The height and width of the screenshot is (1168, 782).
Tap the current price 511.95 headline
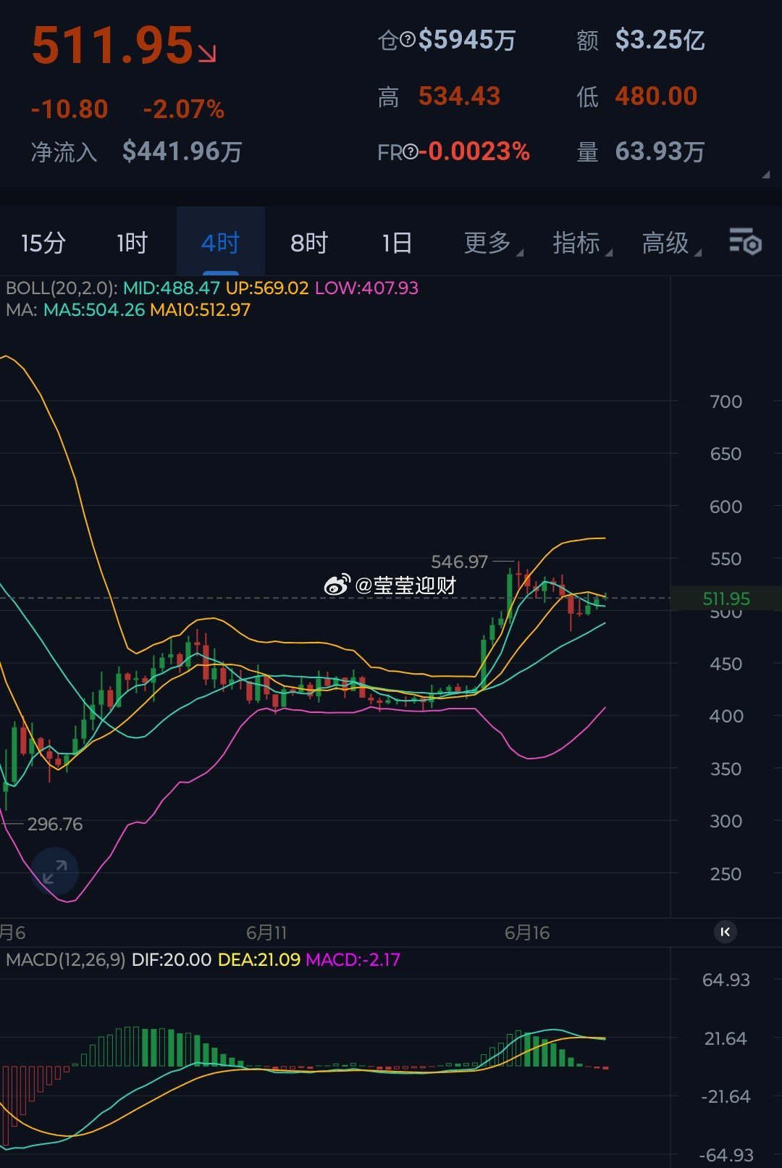(113, 46)
